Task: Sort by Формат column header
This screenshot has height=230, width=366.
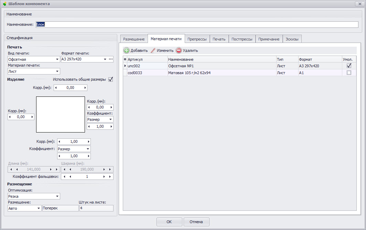Action: [x=320, y=59]
